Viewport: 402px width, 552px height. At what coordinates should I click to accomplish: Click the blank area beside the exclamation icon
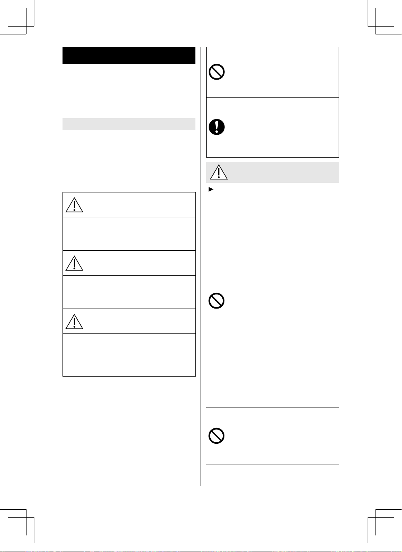(282, 127)
